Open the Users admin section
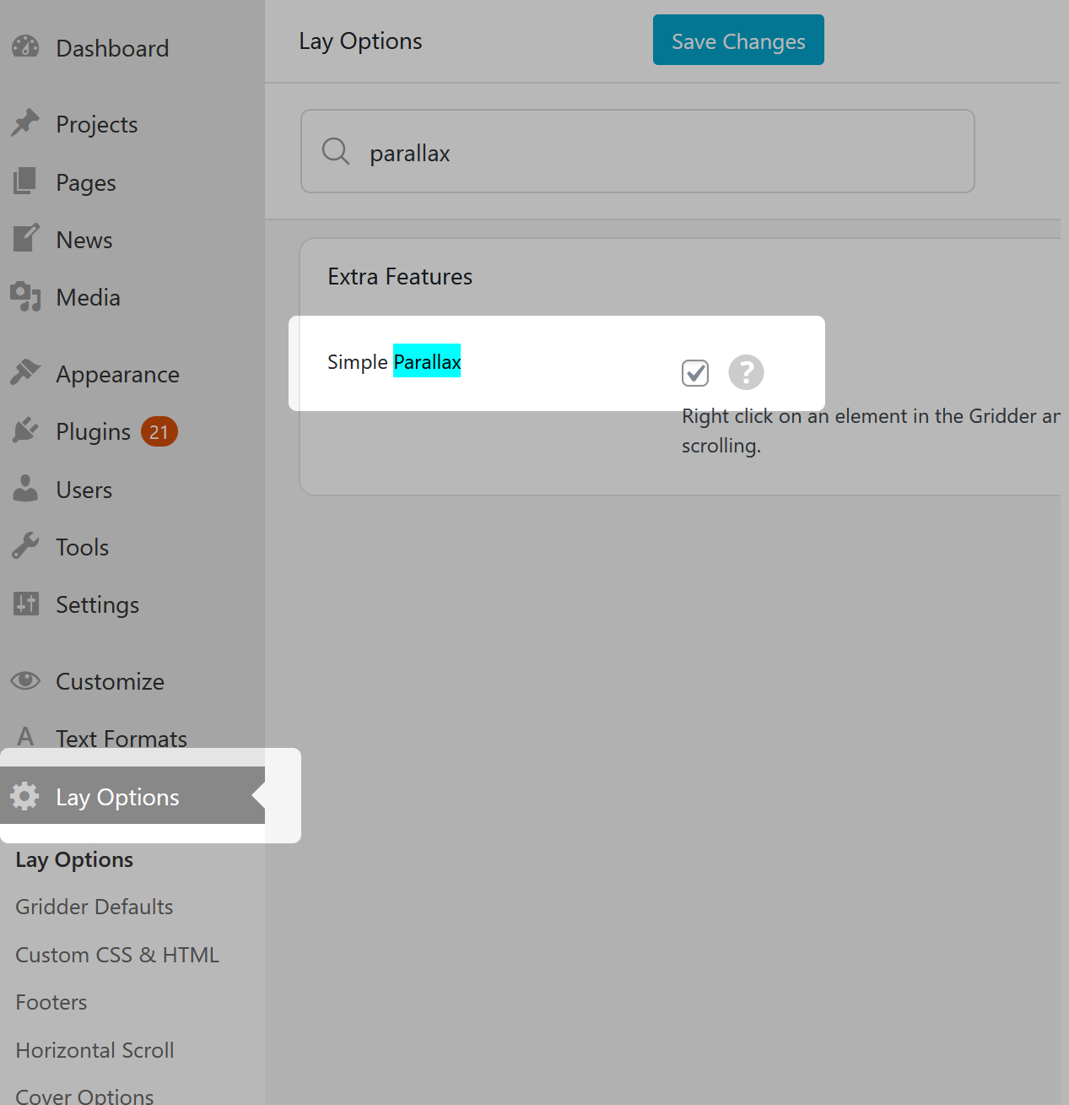The width and height of the screenshot is (1069, 1105). pos(84,490)
